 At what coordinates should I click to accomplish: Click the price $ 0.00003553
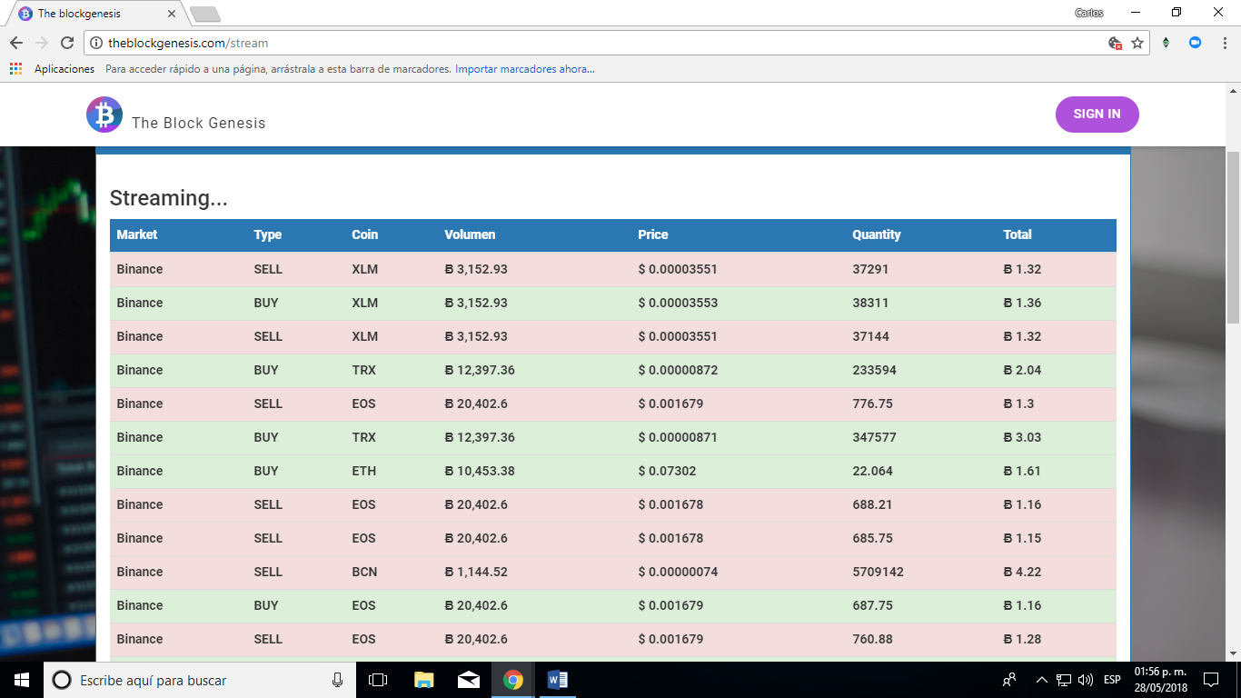(678, 303)
